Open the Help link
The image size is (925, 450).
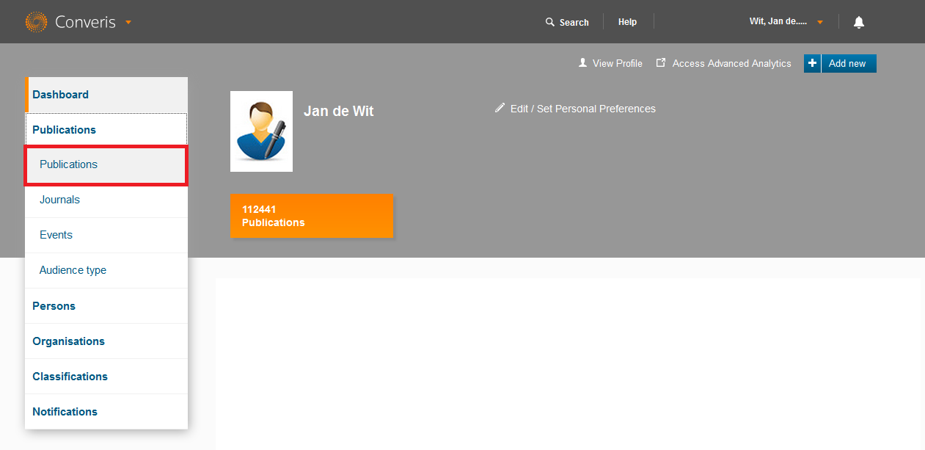pos(627,22)
